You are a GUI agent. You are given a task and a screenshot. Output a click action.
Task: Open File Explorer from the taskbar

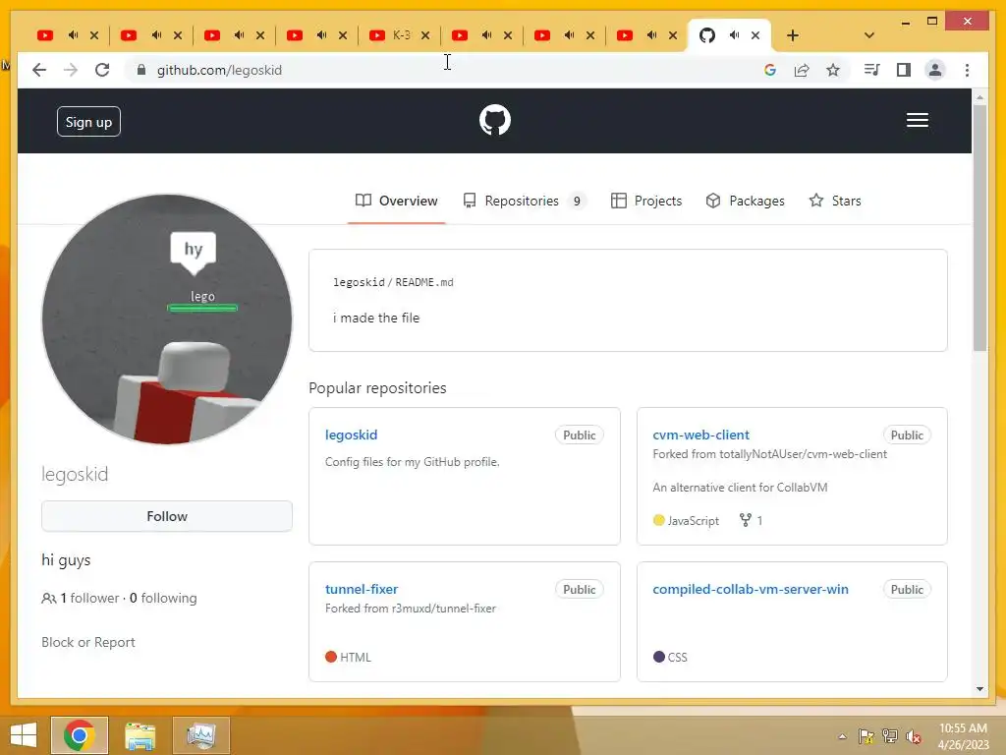pos(140,735)
